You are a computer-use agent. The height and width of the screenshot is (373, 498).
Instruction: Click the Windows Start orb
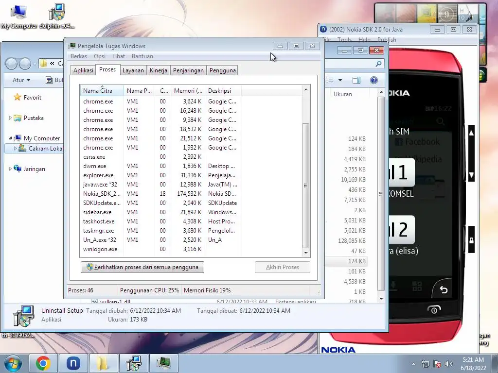pyautogui.click(x=13, y=363)
